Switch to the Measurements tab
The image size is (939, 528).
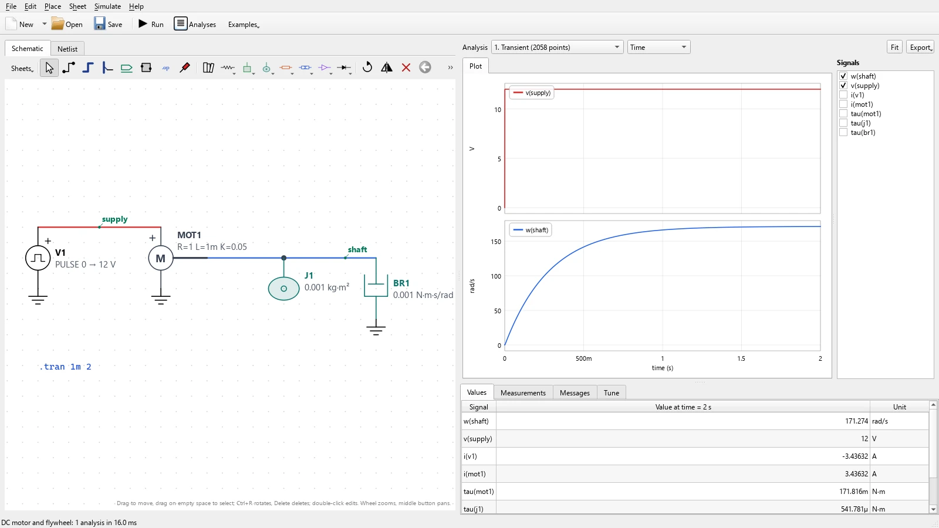click(523, 393)
